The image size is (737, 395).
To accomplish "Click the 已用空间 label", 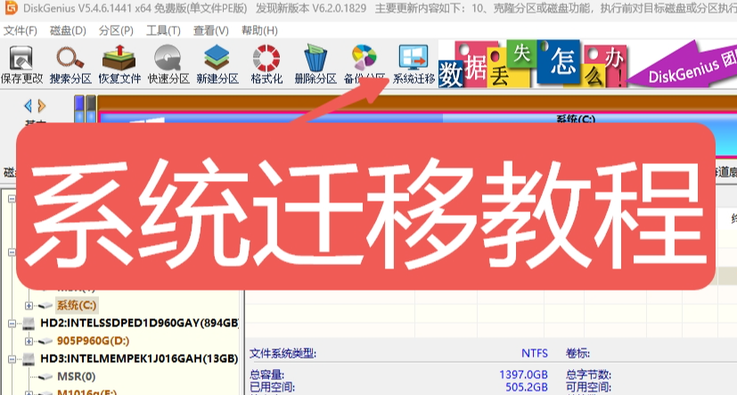I will pyautogui.click(x=272, y=387).
